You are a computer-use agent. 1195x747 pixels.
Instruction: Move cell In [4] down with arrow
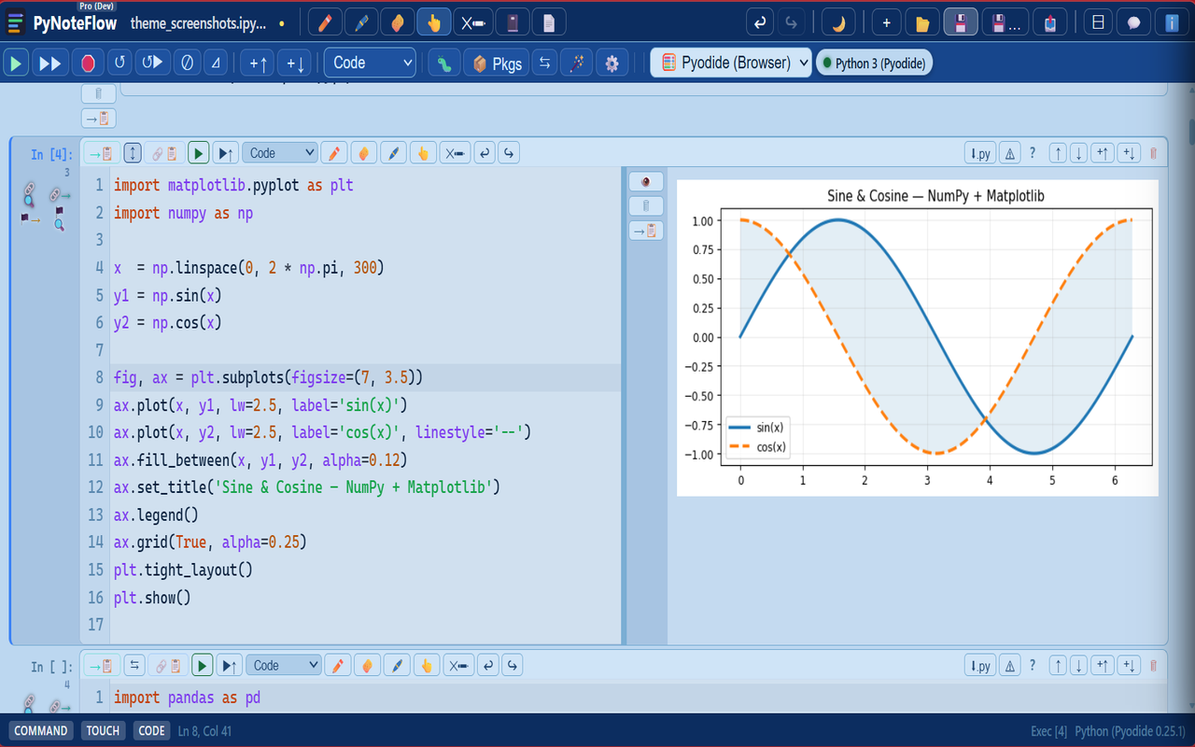tap(1079, 153)
